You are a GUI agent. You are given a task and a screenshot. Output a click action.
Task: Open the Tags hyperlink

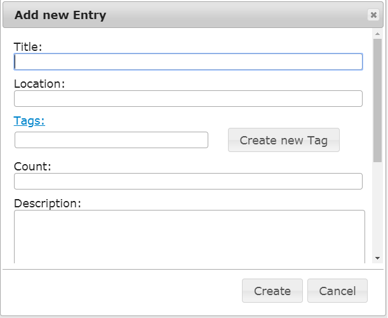tap(29, 121)
